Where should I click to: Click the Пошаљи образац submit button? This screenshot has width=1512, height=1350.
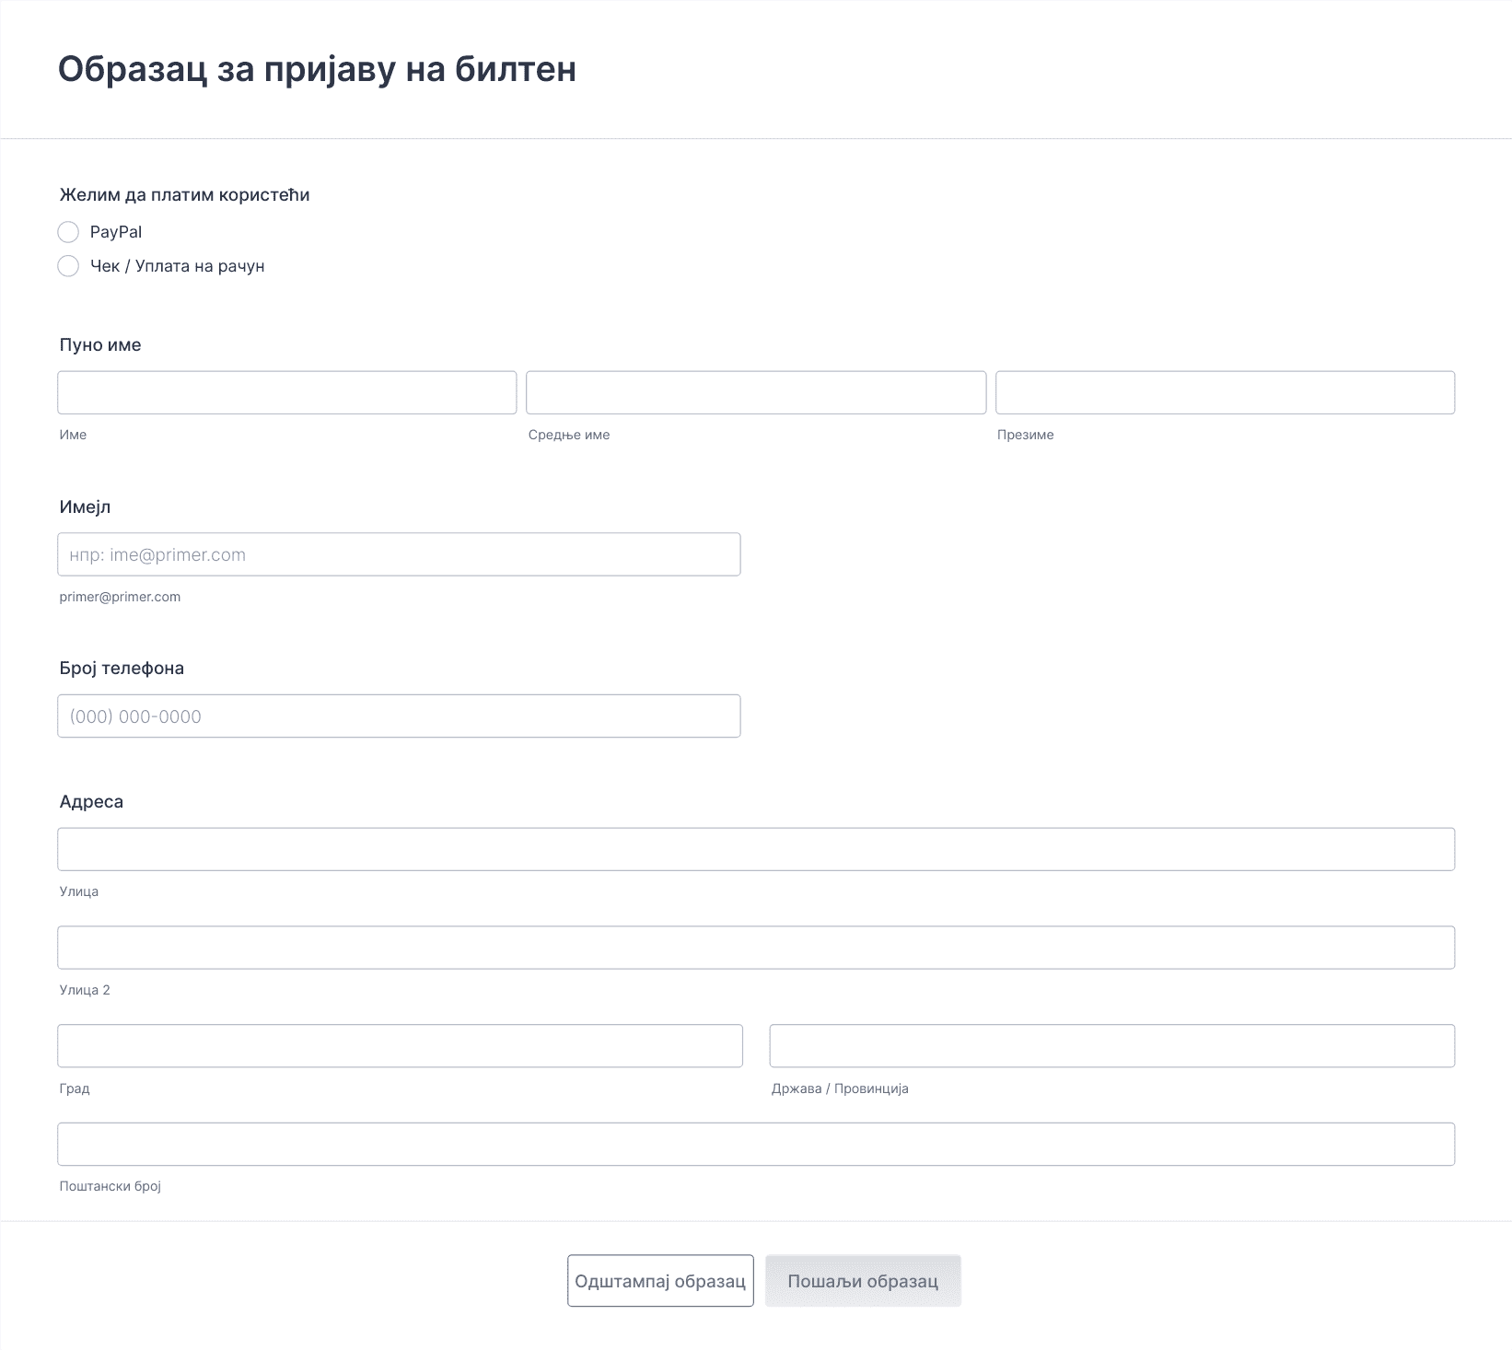[x=863, y=1281]
